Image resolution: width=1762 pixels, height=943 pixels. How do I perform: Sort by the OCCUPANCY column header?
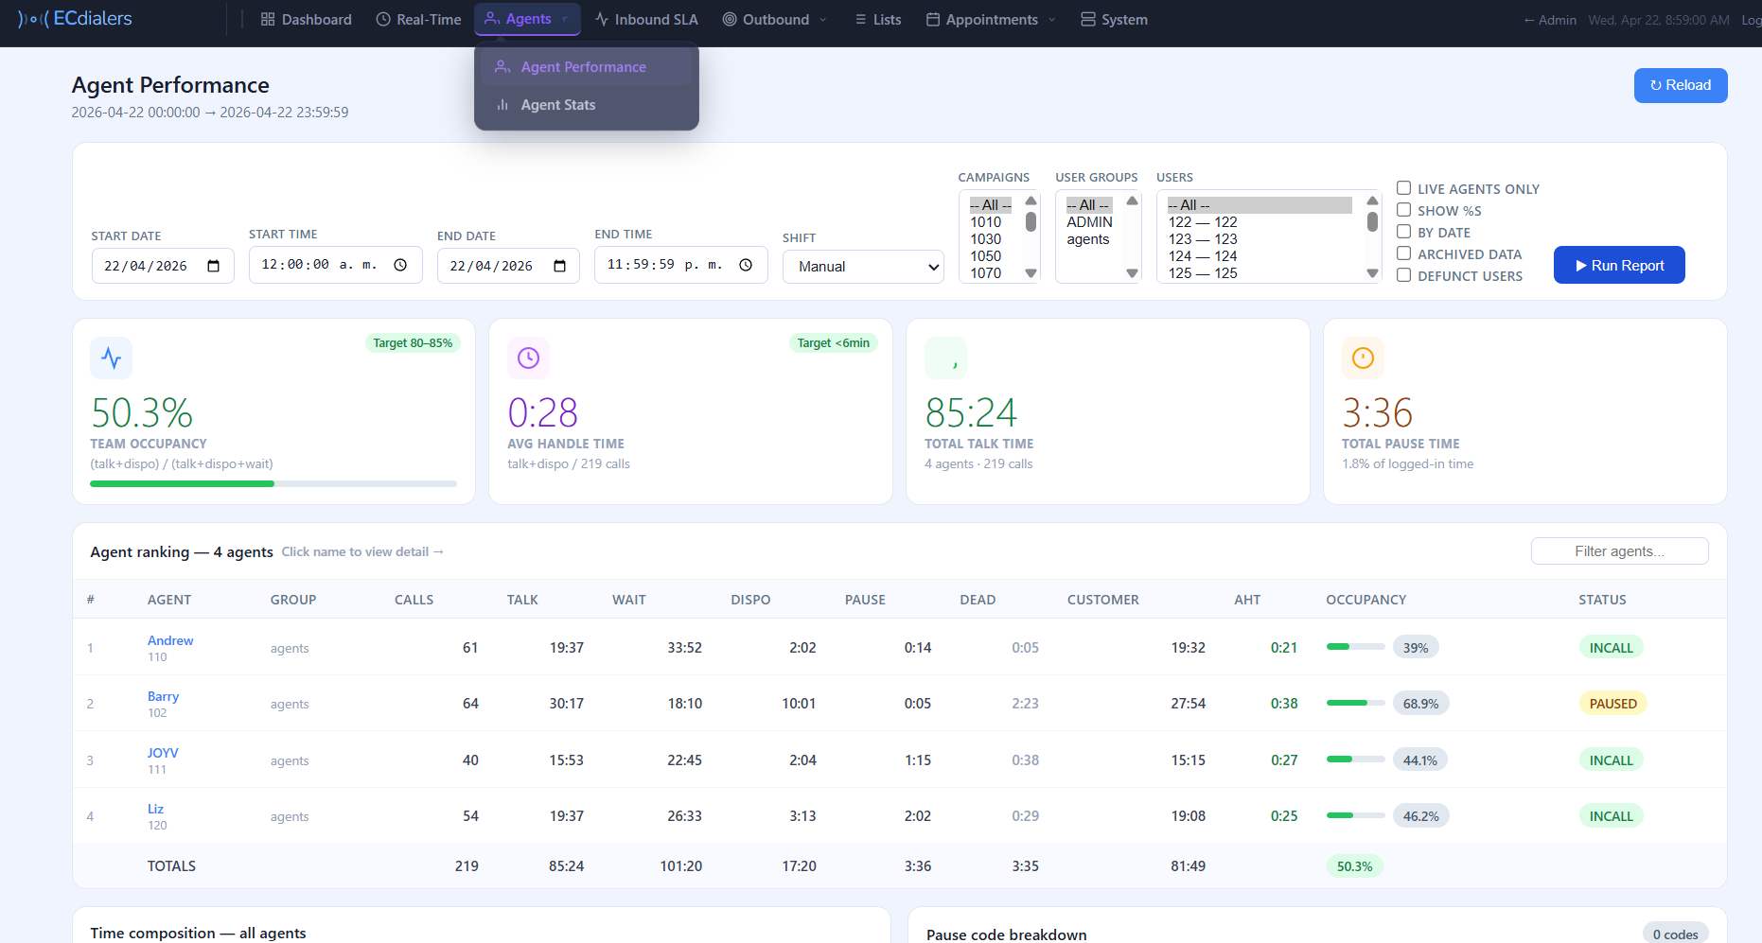[1366, 600]
